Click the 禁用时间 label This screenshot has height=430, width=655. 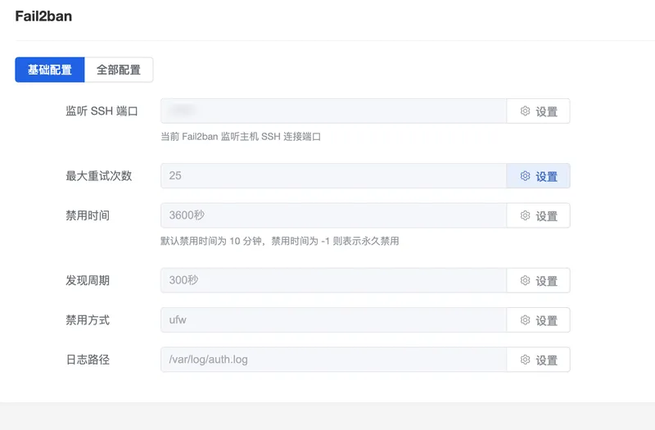pyautogui.click(x=88, y=215)
